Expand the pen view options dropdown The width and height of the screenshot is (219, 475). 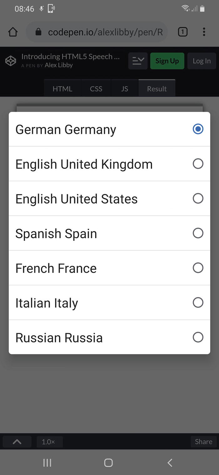click(x=138, y=61)
